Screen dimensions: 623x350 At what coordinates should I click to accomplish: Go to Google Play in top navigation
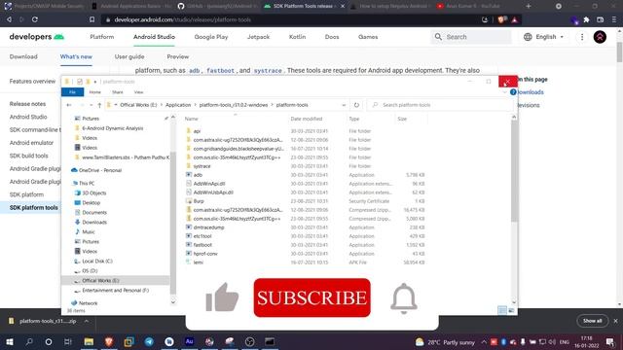[211, 37]
